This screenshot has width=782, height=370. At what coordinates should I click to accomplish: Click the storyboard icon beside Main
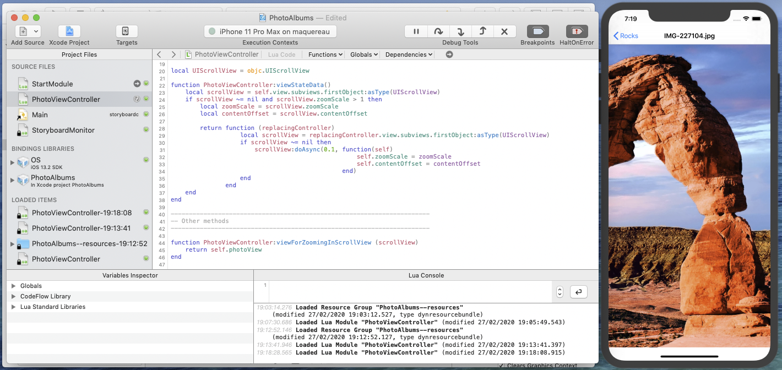click(x=23, y=115)
